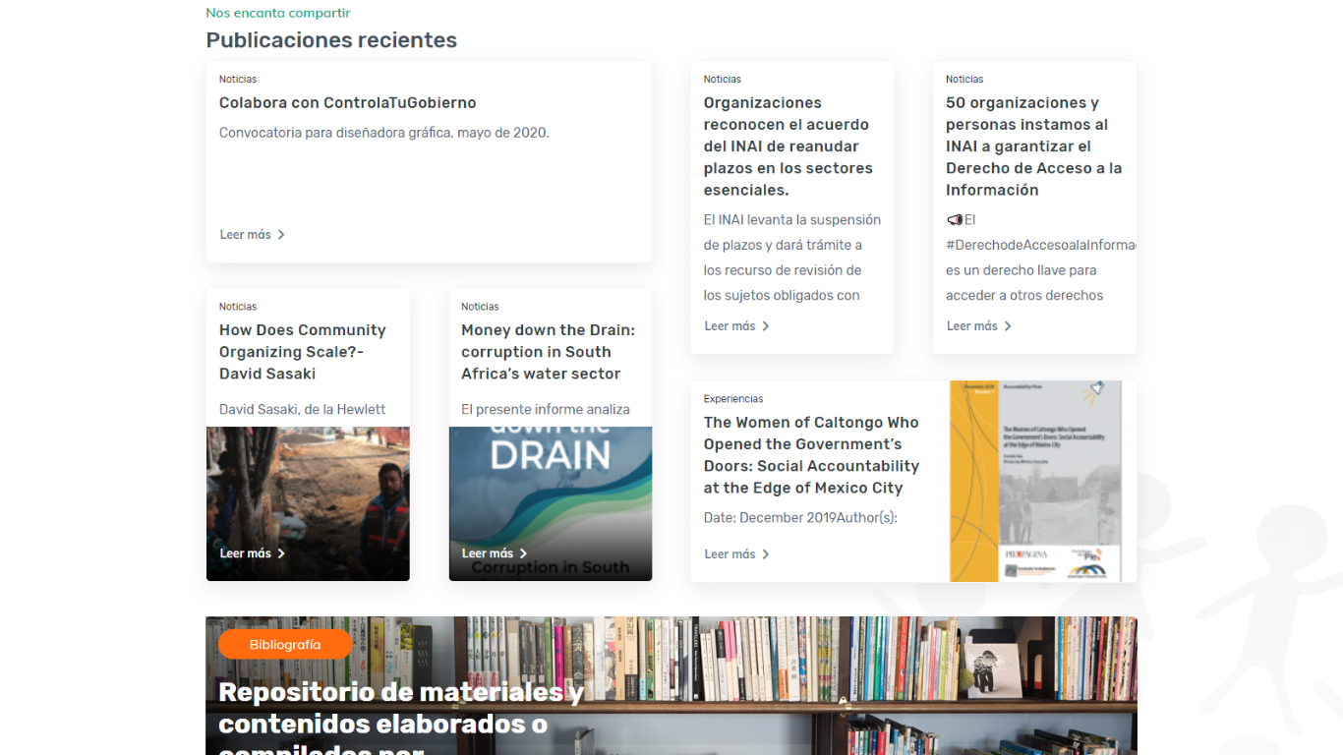Open 50 organizaciones y personas instamos article
This screenshot has height=755, width=1343.
click(1033, 146)
